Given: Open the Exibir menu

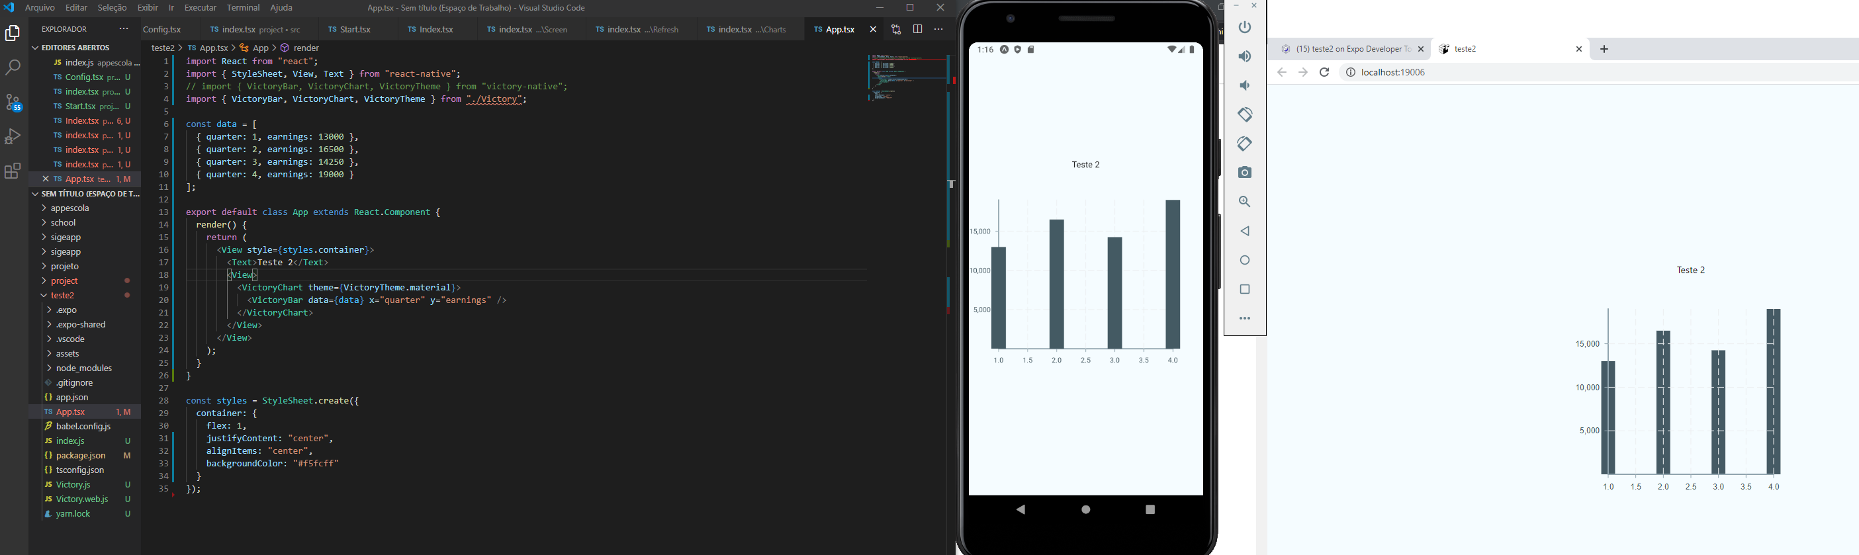Looking at the screenshot, I should tap(148, 8).
